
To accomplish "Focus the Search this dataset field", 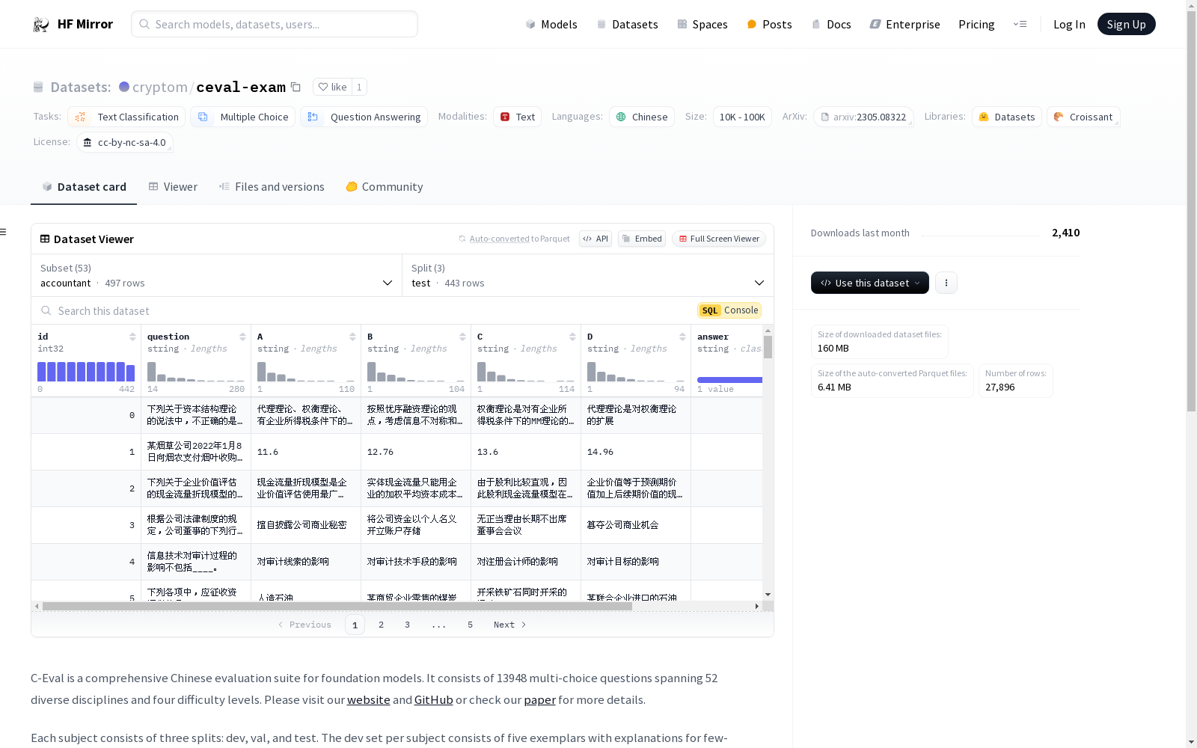I will click(x=367, y=310).
